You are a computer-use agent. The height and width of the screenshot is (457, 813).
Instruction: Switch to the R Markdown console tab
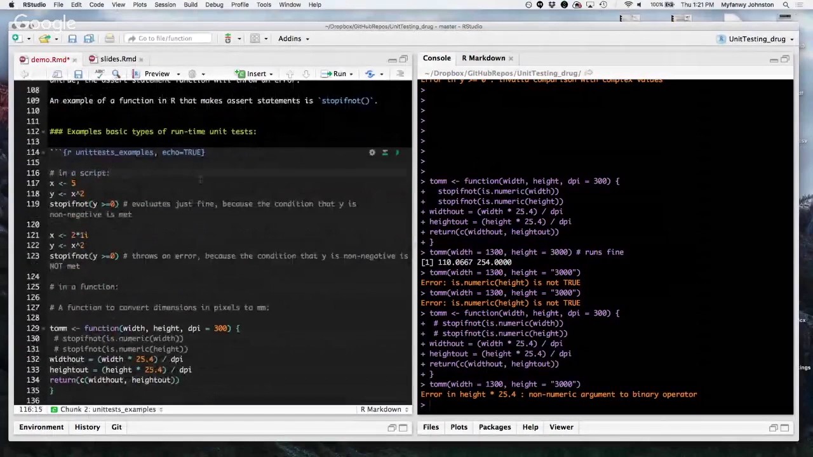[483, 58]
